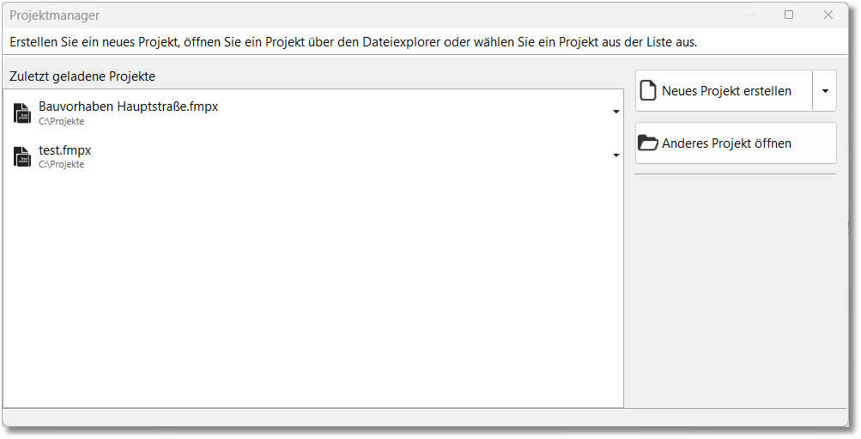Click the file icon of Bauvorhaben Hauptstraße.fmpx
This screenshot has height=439, width=861.
click(21, 113)
